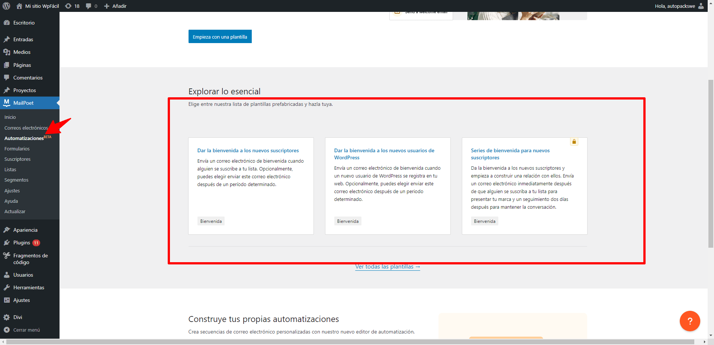The width and height of the screenshot is (714, 345).
Task: Click the Cerrar menú collapse arrow icon
Action: click(7, 330)
